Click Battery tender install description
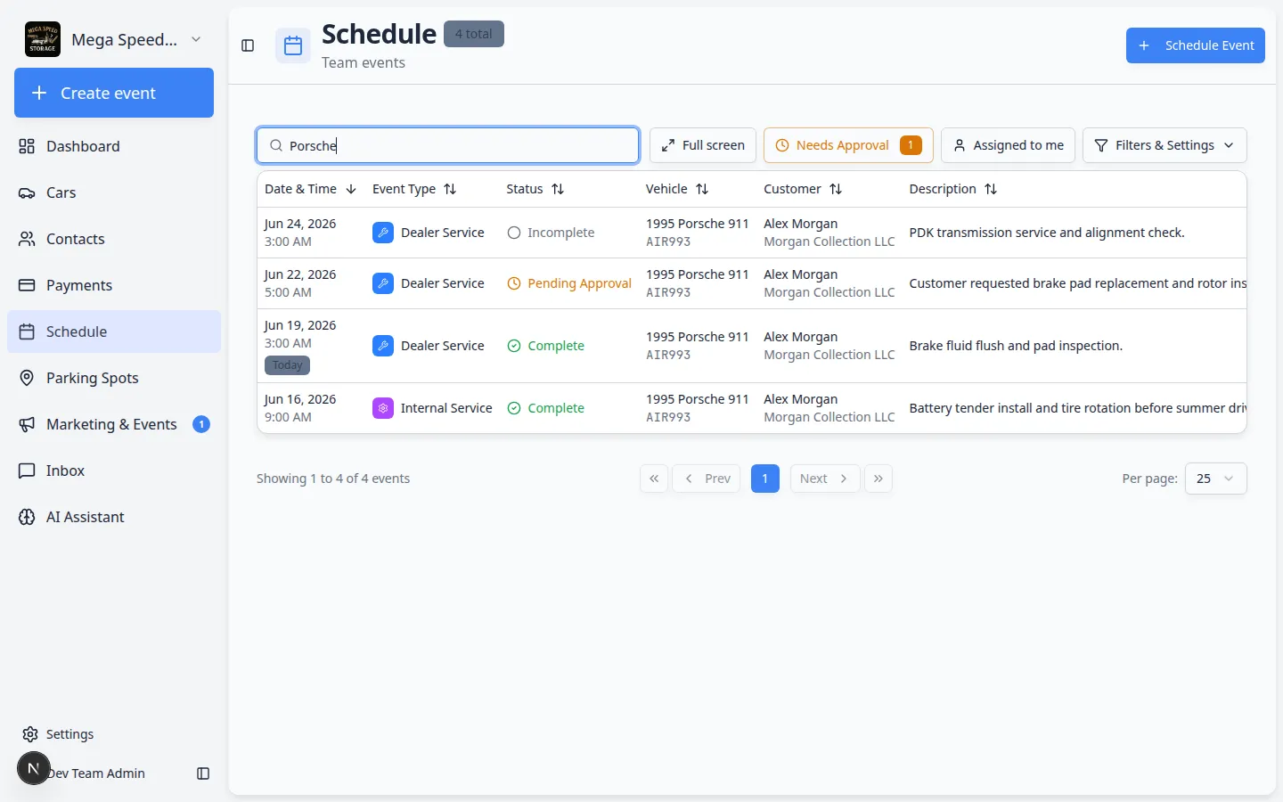The image size is (1283, 802). pyautogui.click(x=1077, y=408)
